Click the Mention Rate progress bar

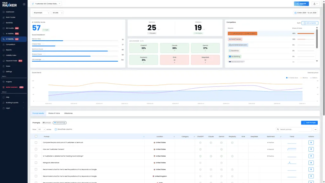click(x=75, y=41)
